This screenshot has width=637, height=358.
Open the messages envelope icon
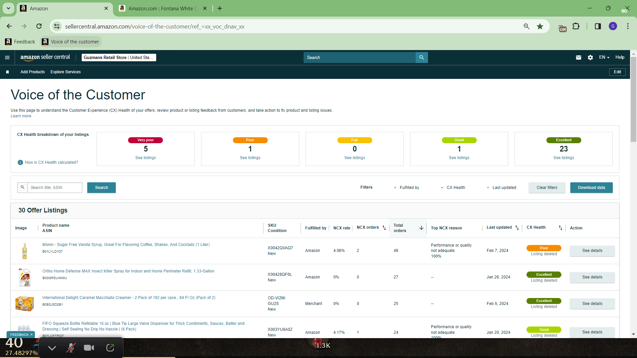coord(579,57)
